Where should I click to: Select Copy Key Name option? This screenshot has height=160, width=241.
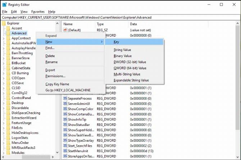(x=71, y=84)
